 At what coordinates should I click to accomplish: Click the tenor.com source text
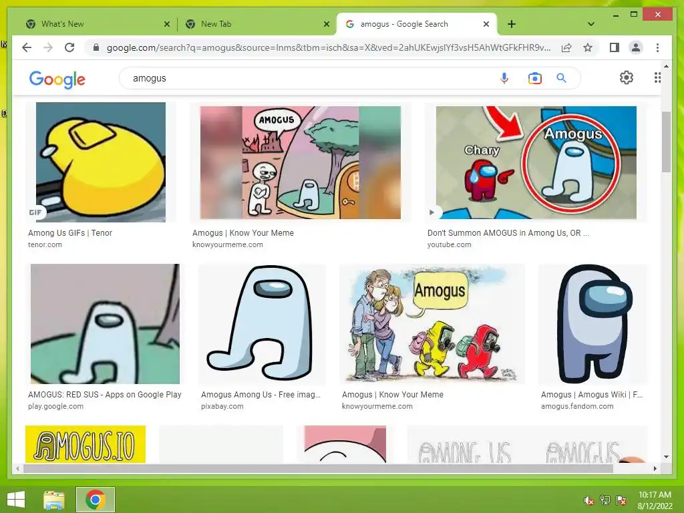45,244
